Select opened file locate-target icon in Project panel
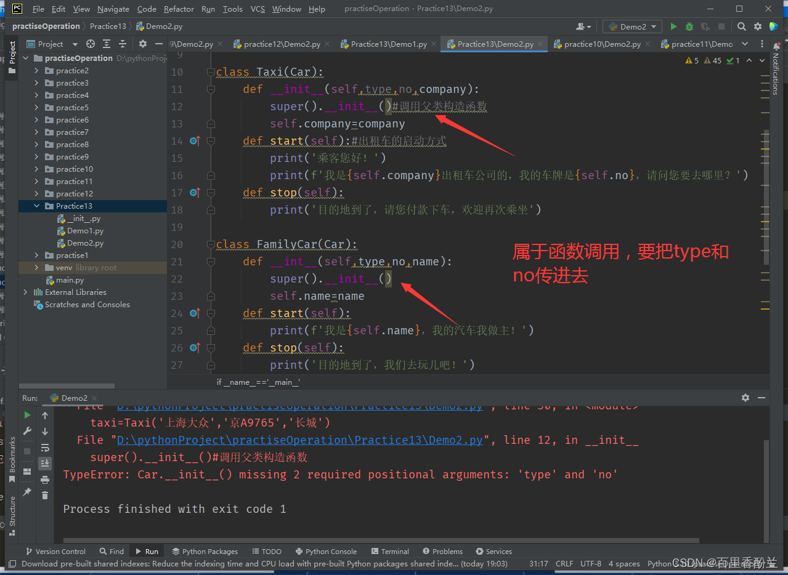 click(x=91, y=44)
